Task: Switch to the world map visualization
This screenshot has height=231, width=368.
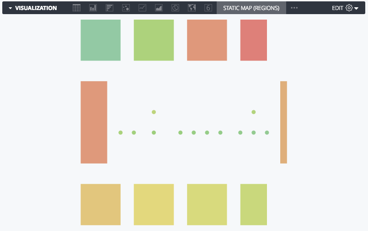Action: [x=192, y=8]
